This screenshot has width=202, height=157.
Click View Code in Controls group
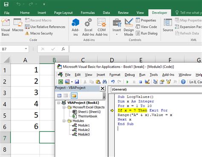click(x=147, y=27)
